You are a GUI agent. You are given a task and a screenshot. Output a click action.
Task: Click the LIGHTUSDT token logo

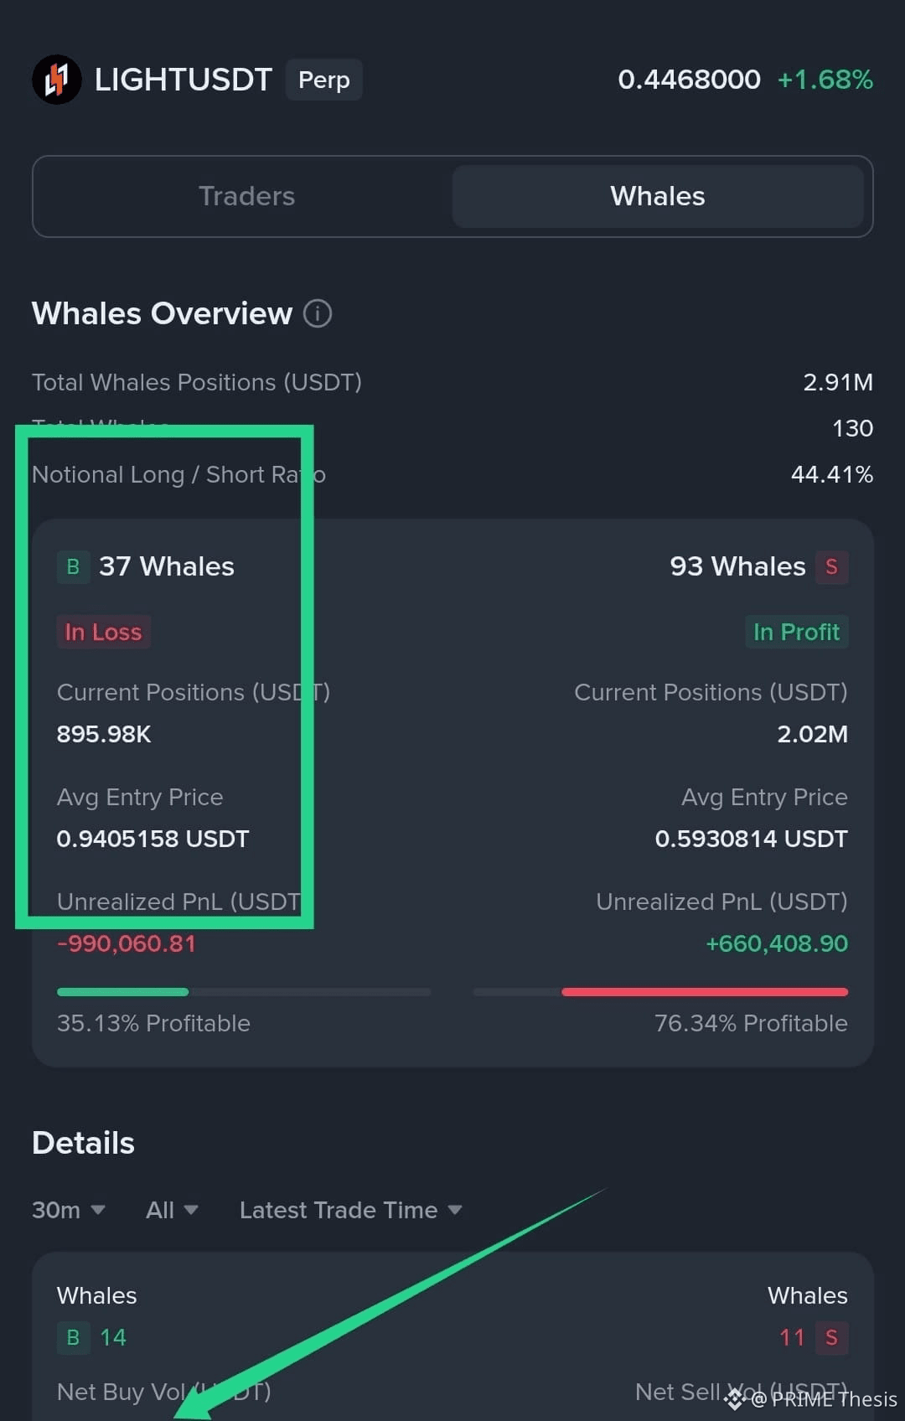56,79
